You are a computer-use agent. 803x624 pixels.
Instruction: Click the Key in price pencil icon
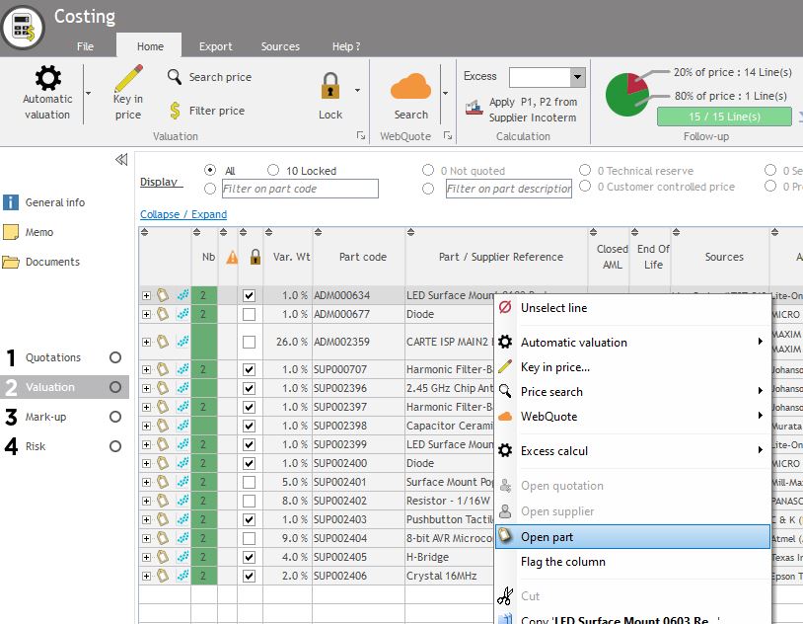coord(128,79)
